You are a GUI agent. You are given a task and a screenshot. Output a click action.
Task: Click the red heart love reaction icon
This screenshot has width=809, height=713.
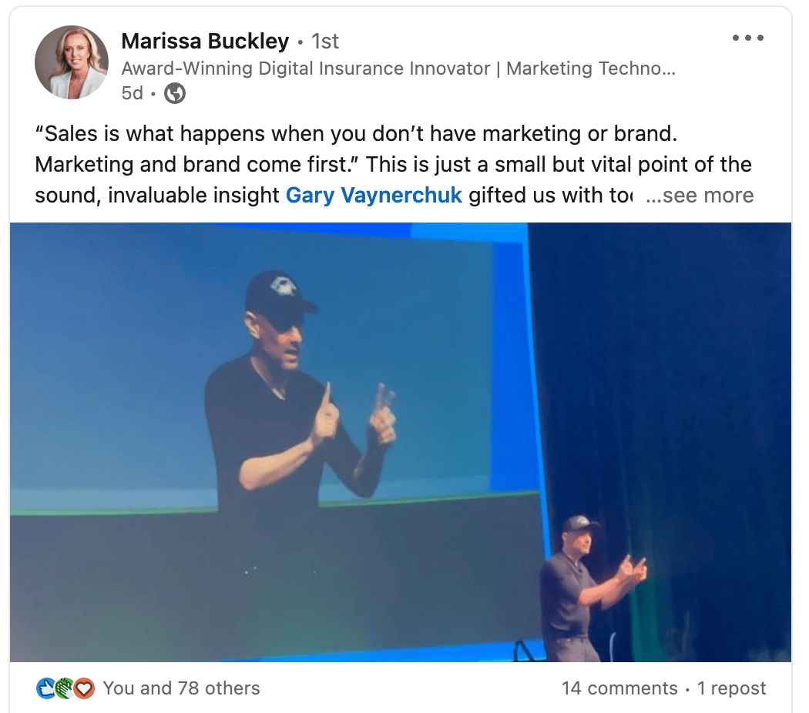(84, 688)
